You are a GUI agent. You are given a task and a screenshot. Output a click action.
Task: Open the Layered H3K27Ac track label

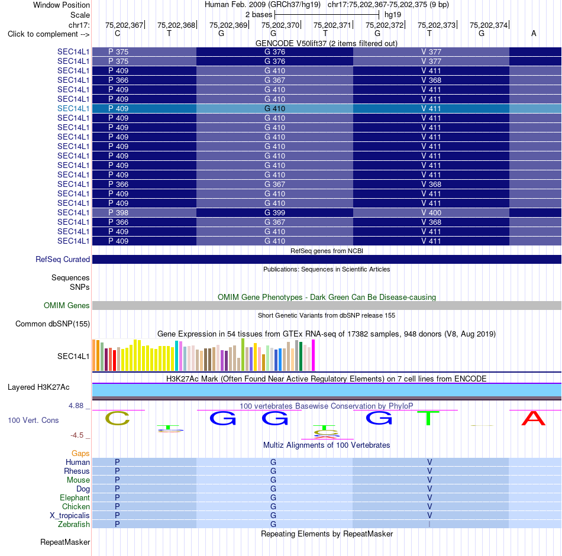(38, 387)
